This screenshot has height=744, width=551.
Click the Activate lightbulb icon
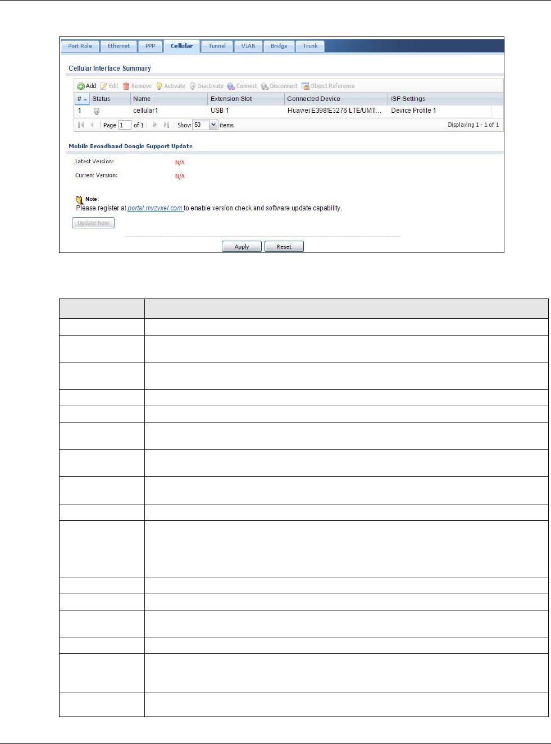click(159, 86)
